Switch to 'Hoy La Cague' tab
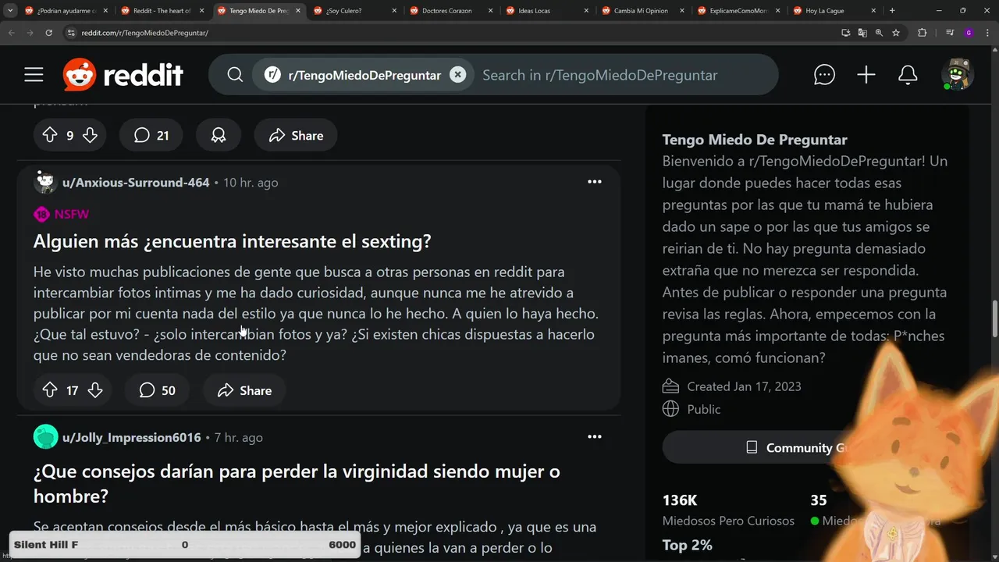Screen dimensions: 999x562 click(x=834, y=11)
